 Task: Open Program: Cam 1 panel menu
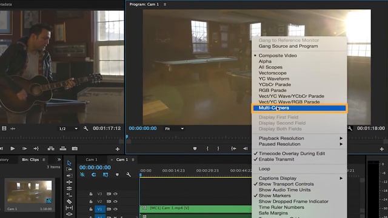(x=165, y=4)
